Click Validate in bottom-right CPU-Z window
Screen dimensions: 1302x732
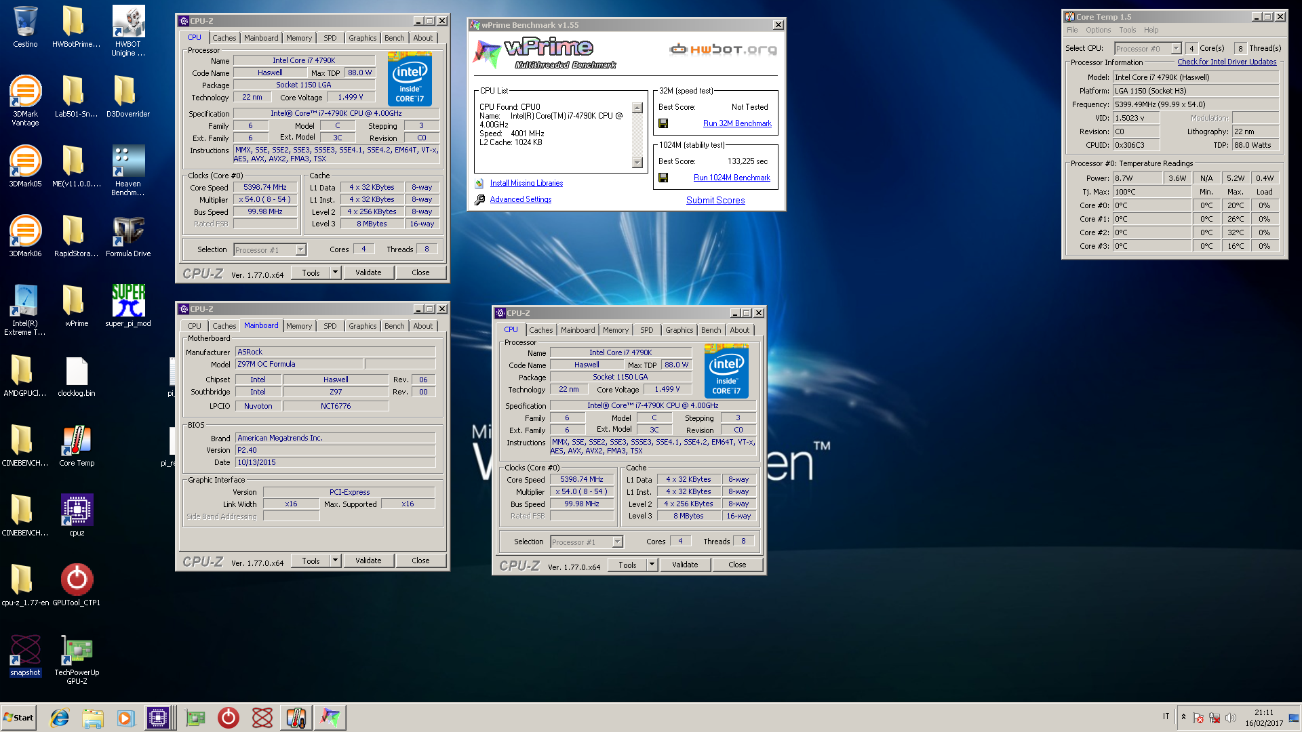pyautogui.click(x=685, y=565)
